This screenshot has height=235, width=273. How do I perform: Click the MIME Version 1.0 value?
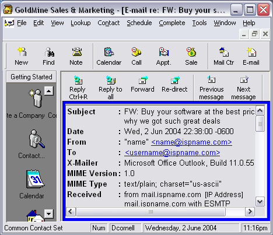point(129,173)
